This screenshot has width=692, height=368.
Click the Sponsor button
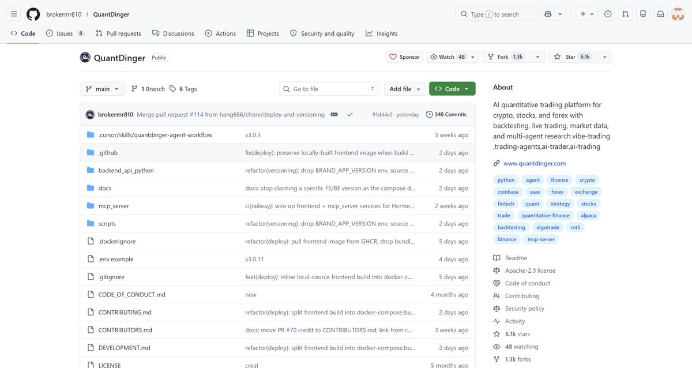(404, 57)
